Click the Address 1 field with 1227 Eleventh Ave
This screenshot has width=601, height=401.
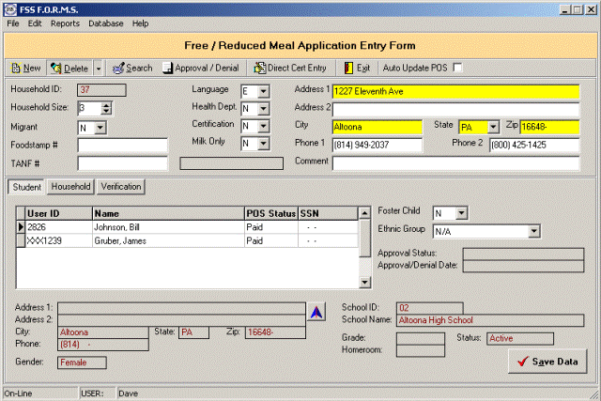[455, 92]
